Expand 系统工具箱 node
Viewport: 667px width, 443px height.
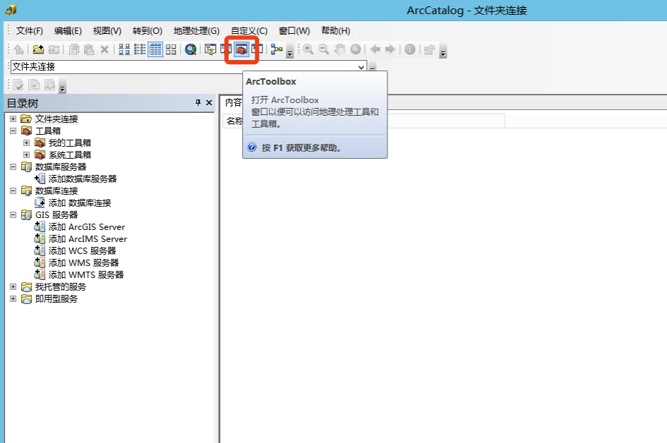point(26,154)
